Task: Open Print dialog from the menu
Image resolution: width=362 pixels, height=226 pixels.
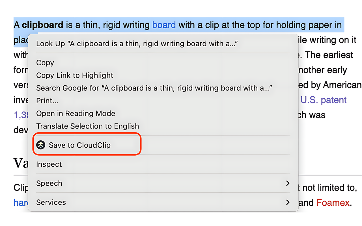Action: (x=47, y=101)
